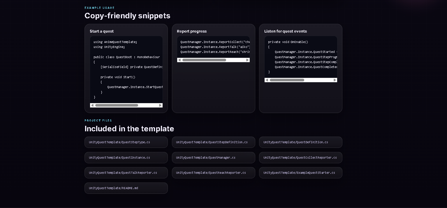Viewport: 447px width, 208px height.
Task: Click the Start a quest horizontal scrollbar thumb
Action: pyautogui.click(x=117, y=105)
